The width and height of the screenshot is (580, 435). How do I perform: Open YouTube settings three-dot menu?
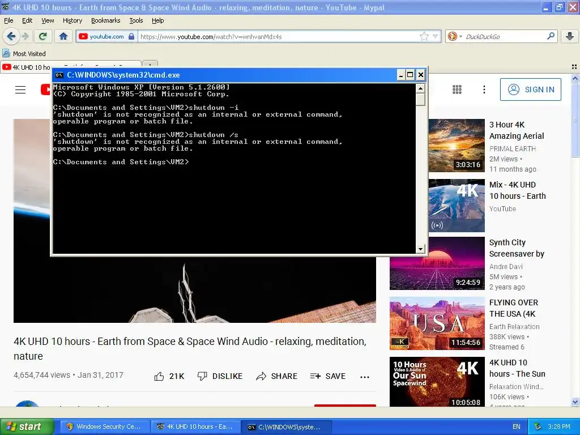point(484,89)
